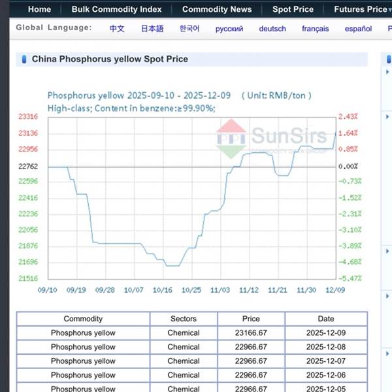The image size is (392, 392).
Task: Click the China Phosphorus yellow Spot Price title
Action: pyautogui.click(x=110, y=59)
